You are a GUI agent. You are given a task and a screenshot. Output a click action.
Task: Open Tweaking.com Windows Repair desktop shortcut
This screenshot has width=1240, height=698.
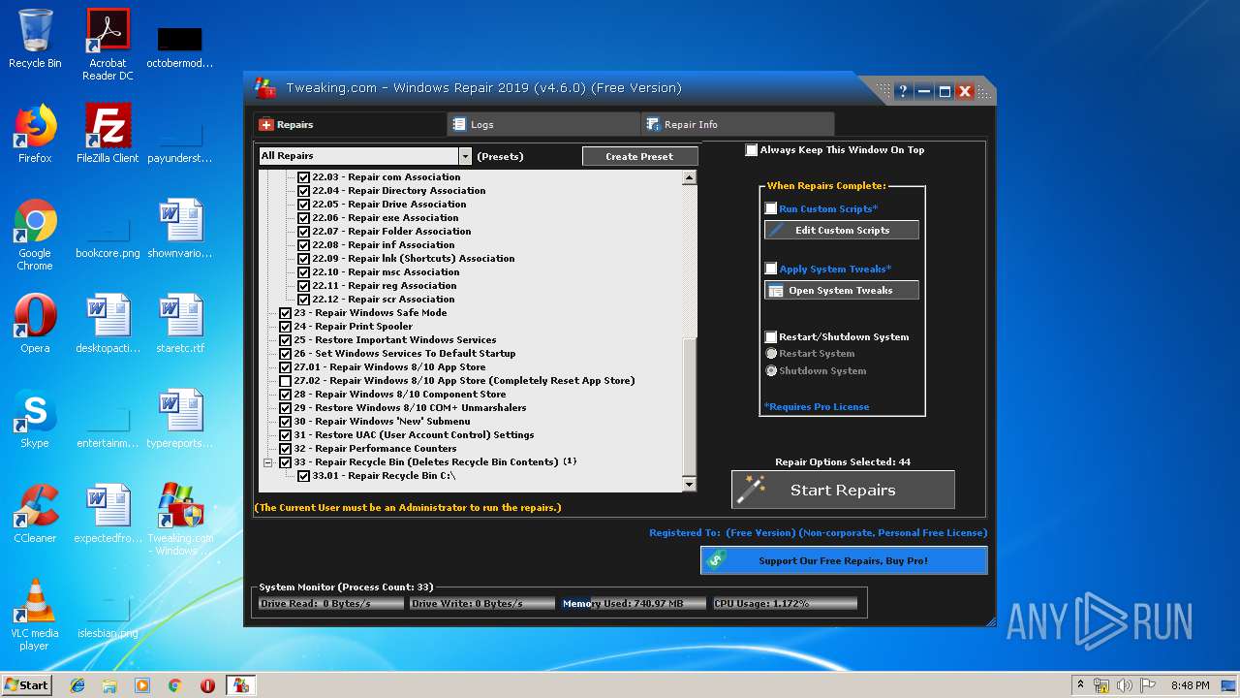tap(180, 520)
